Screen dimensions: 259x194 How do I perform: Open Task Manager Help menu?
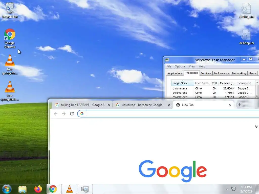(x=202, y=66)
